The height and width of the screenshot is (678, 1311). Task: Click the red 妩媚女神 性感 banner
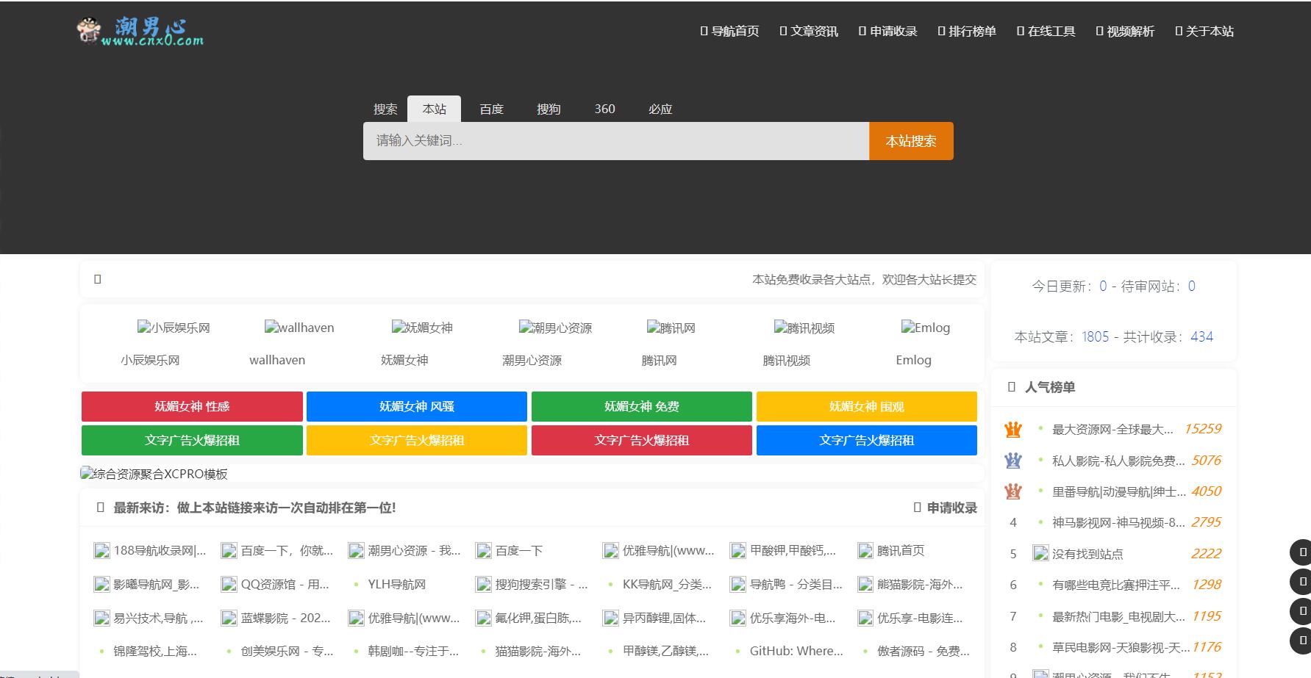(190, 406)
